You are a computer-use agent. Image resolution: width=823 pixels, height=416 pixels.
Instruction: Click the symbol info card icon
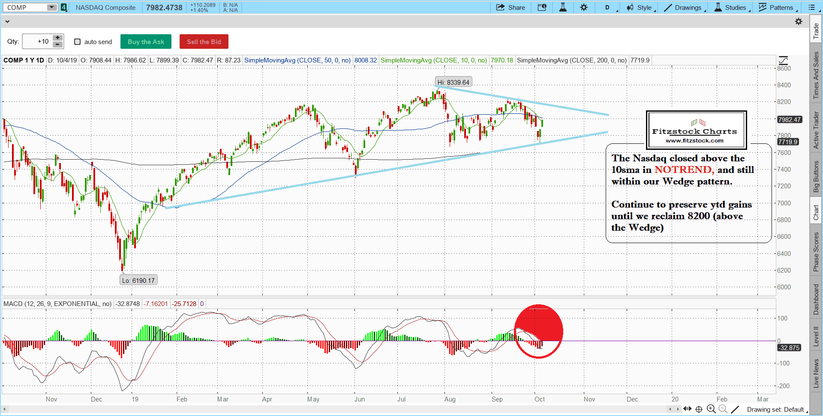(542, 7)
